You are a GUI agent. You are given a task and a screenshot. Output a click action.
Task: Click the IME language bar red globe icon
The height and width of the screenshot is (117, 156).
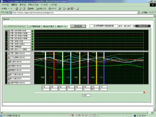coord(73,115)
